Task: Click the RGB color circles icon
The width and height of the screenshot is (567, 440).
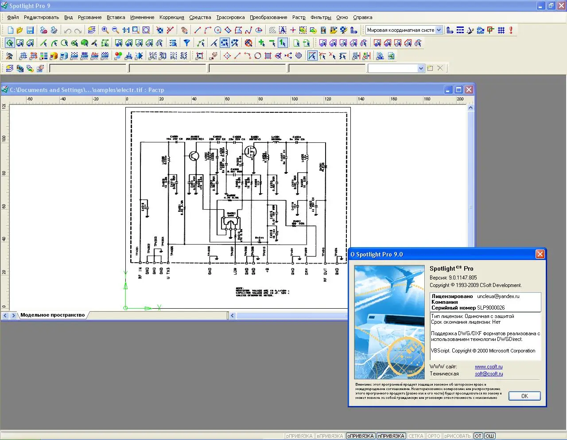Action: [x=118, y=56]
